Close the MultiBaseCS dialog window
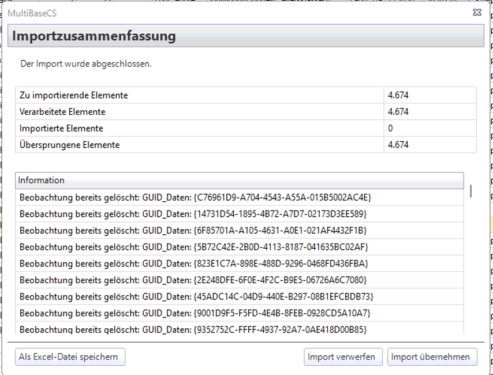Image resolution: width=493 pixels, height=375 pixels. [477, 12]
